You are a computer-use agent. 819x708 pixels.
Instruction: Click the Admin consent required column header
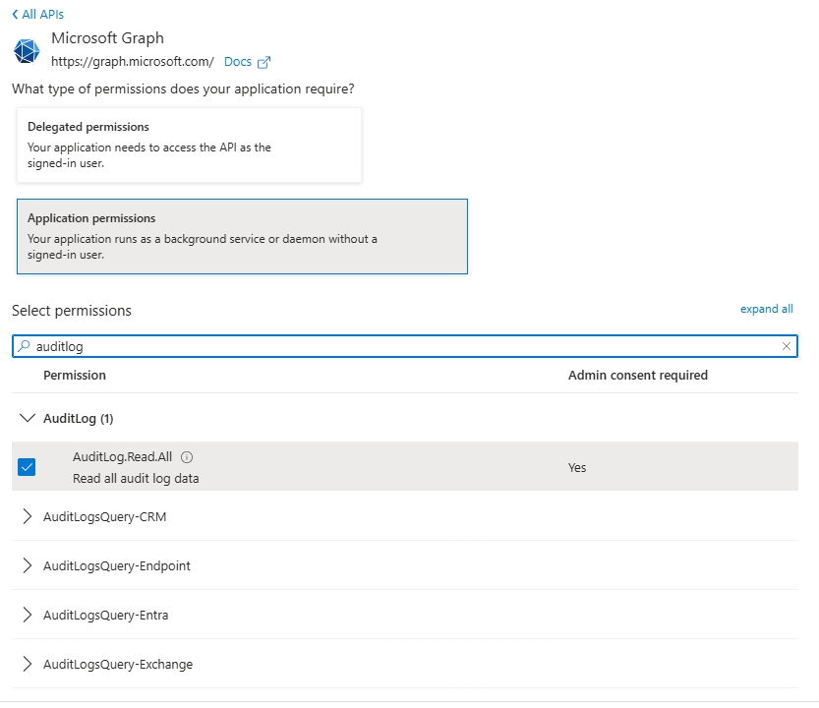point(637,375)
